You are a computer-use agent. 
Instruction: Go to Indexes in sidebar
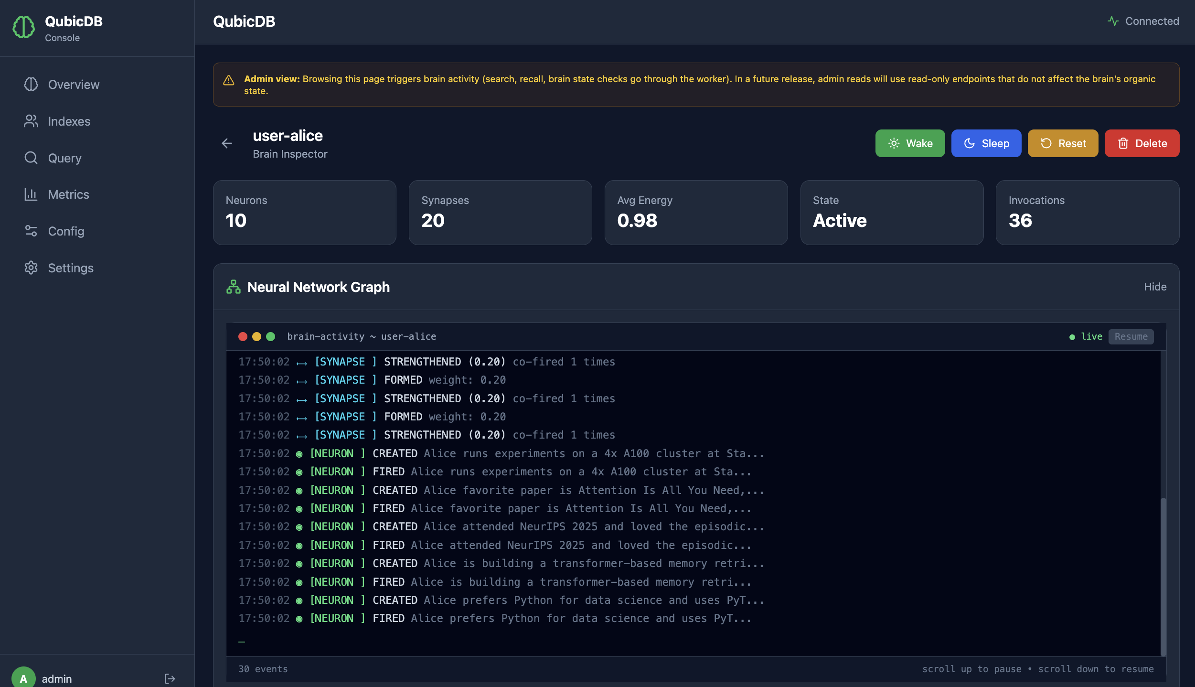coord(69,121)
